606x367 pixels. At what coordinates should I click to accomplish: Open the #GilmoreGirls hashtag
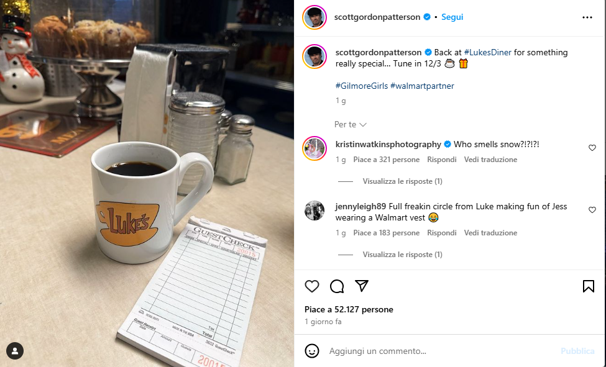[361, 86]
